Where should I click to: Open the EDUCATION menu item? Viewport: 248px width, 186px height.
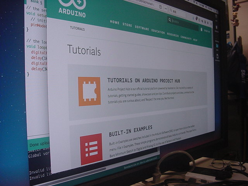(158, 31)
